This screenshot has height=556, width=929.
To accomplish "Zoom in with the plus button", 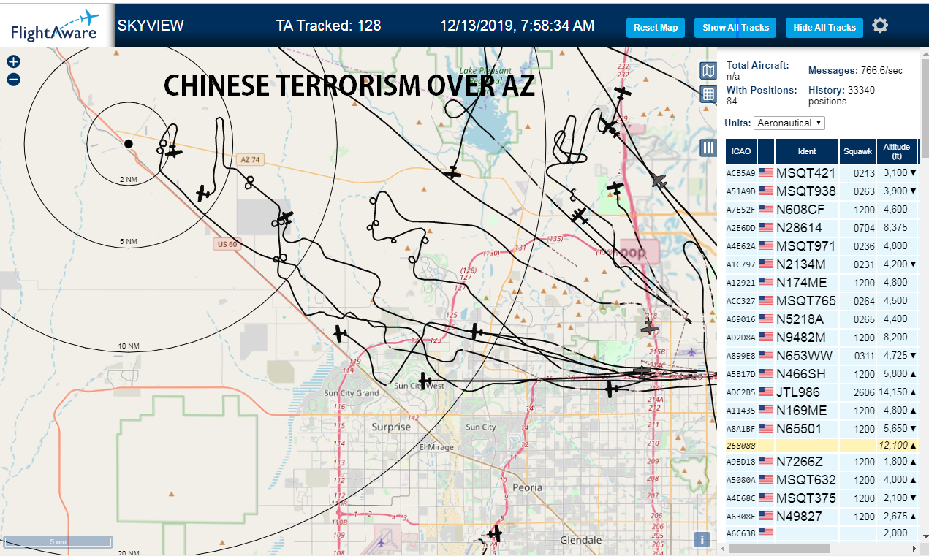I will click(x=13, y=62).
